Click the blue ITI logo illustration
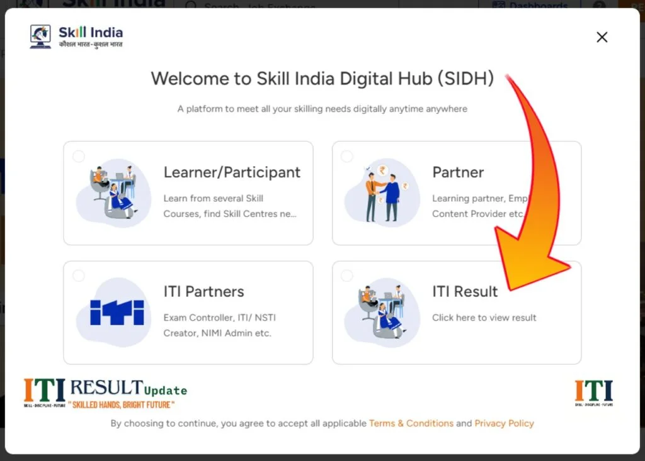The width and height of the screenshot is (645, 461). click(x=117, y=313)
